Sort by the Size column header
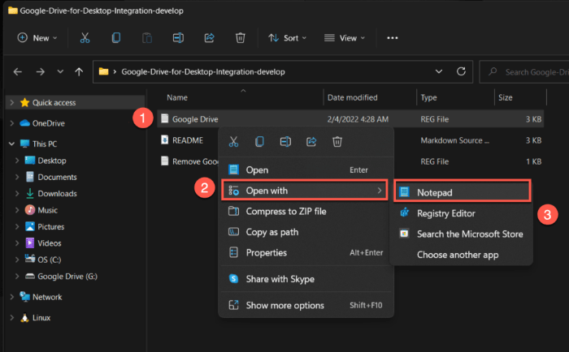 point(505,97)
